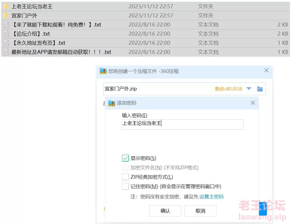The image size is (292, 224).
Task: Select the 宜家门户外 folder icon
Action: [x=6, y=15]
